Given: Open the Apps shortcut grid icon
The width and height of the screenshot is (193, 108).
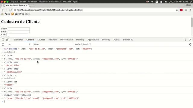Looking at the screenshot, I should point(2,14).
